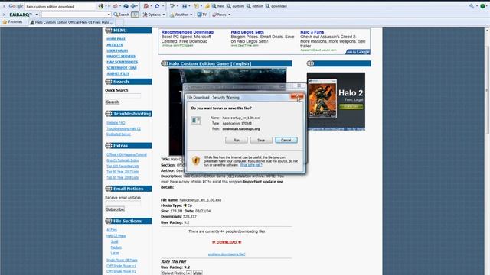Open the "What's the risk?" link
Viewport: 490px width, 275px height.
[250, 165]
